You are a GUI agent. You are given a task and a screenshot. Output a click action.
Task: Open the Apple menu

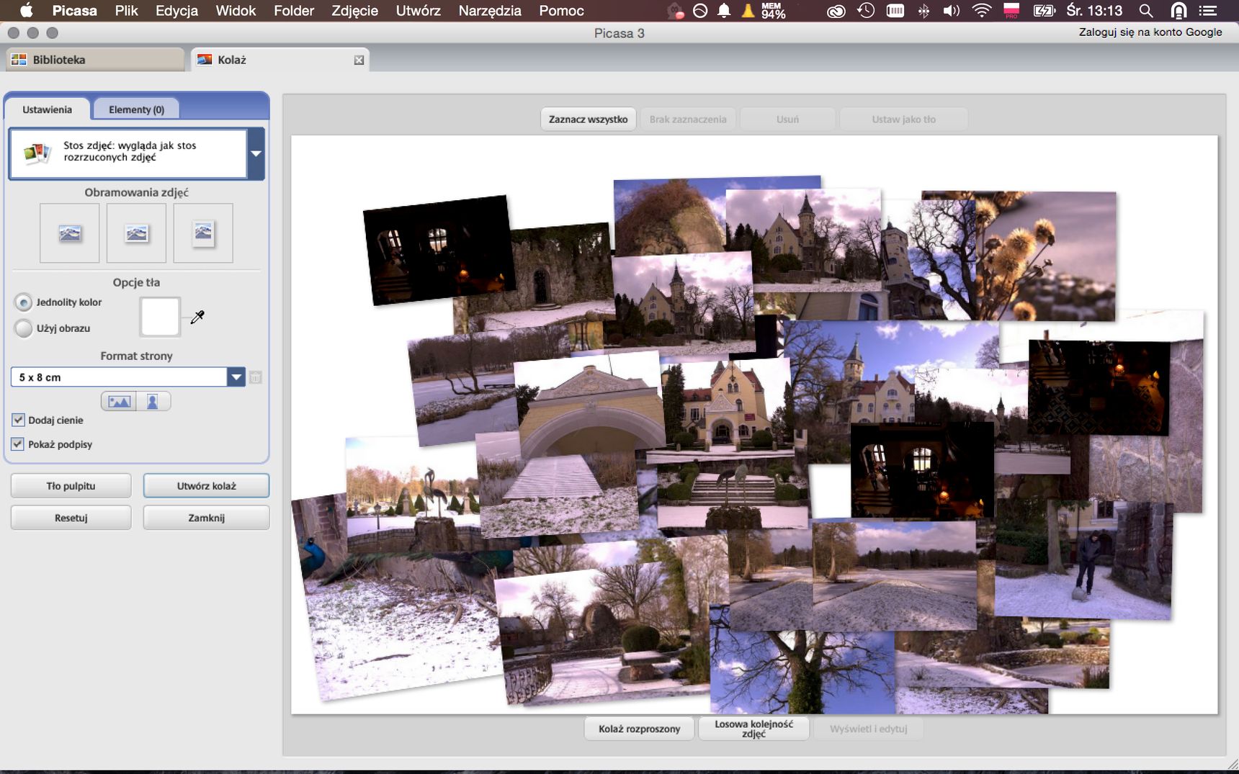[x=26, y=11]
